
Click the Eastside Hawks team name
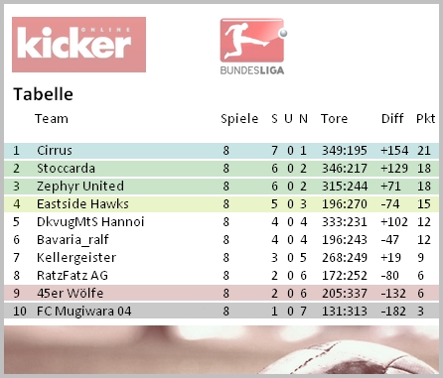point(82,204)
